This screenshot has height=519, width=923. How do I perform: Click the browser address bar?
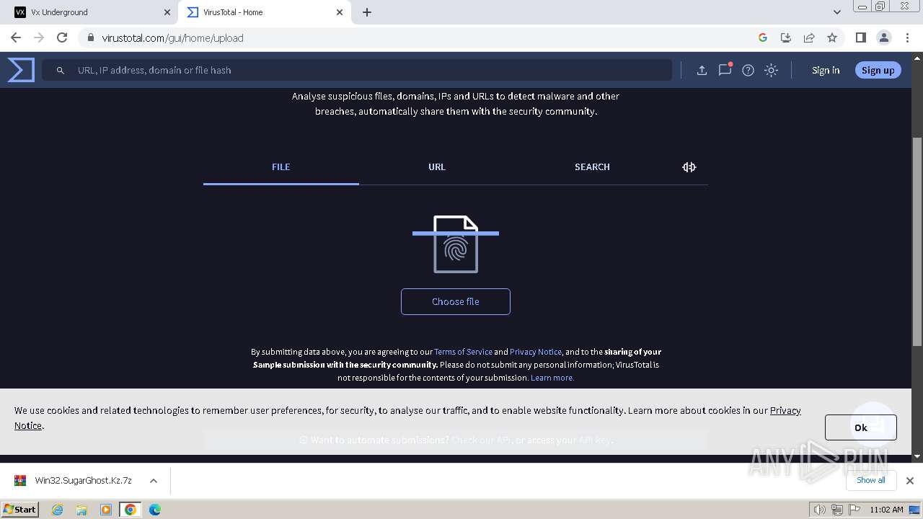pos(418,37)
